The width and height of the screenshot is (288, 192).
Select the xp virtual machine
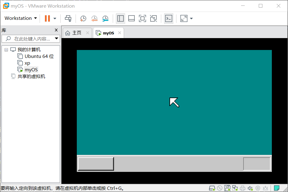[x=27, y=63]
